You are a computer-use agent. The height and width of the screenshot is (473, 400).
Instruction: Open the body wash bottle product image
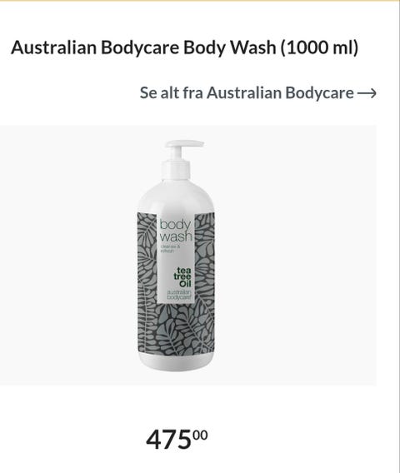[x=177, y=256]
